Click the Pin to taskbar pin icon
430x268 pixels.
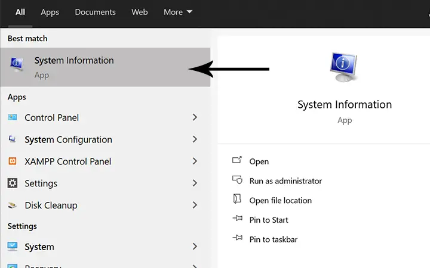238,238
